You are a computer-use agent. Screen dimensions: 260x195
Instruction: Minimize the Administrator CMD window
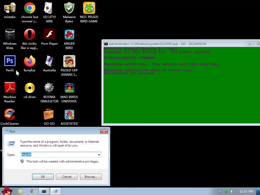tap(250, 44)
